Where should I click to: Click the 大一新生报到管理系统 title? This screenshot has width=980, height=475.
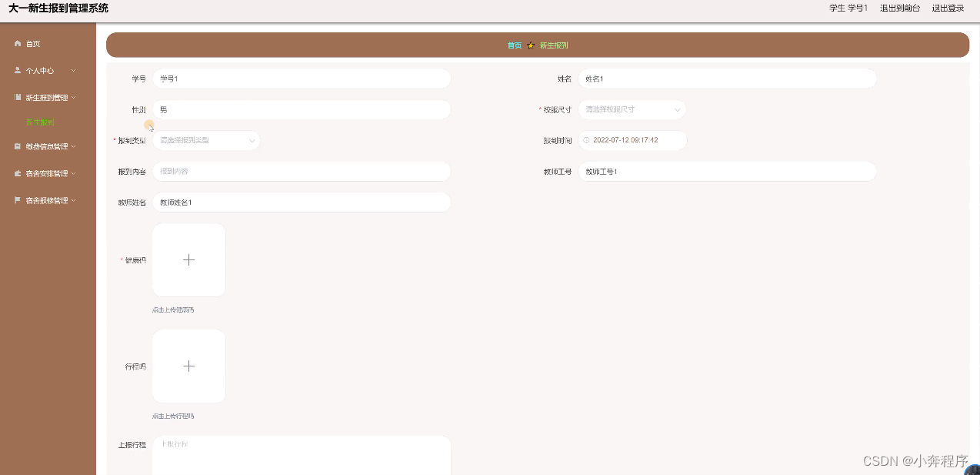(x=58, y=8)
